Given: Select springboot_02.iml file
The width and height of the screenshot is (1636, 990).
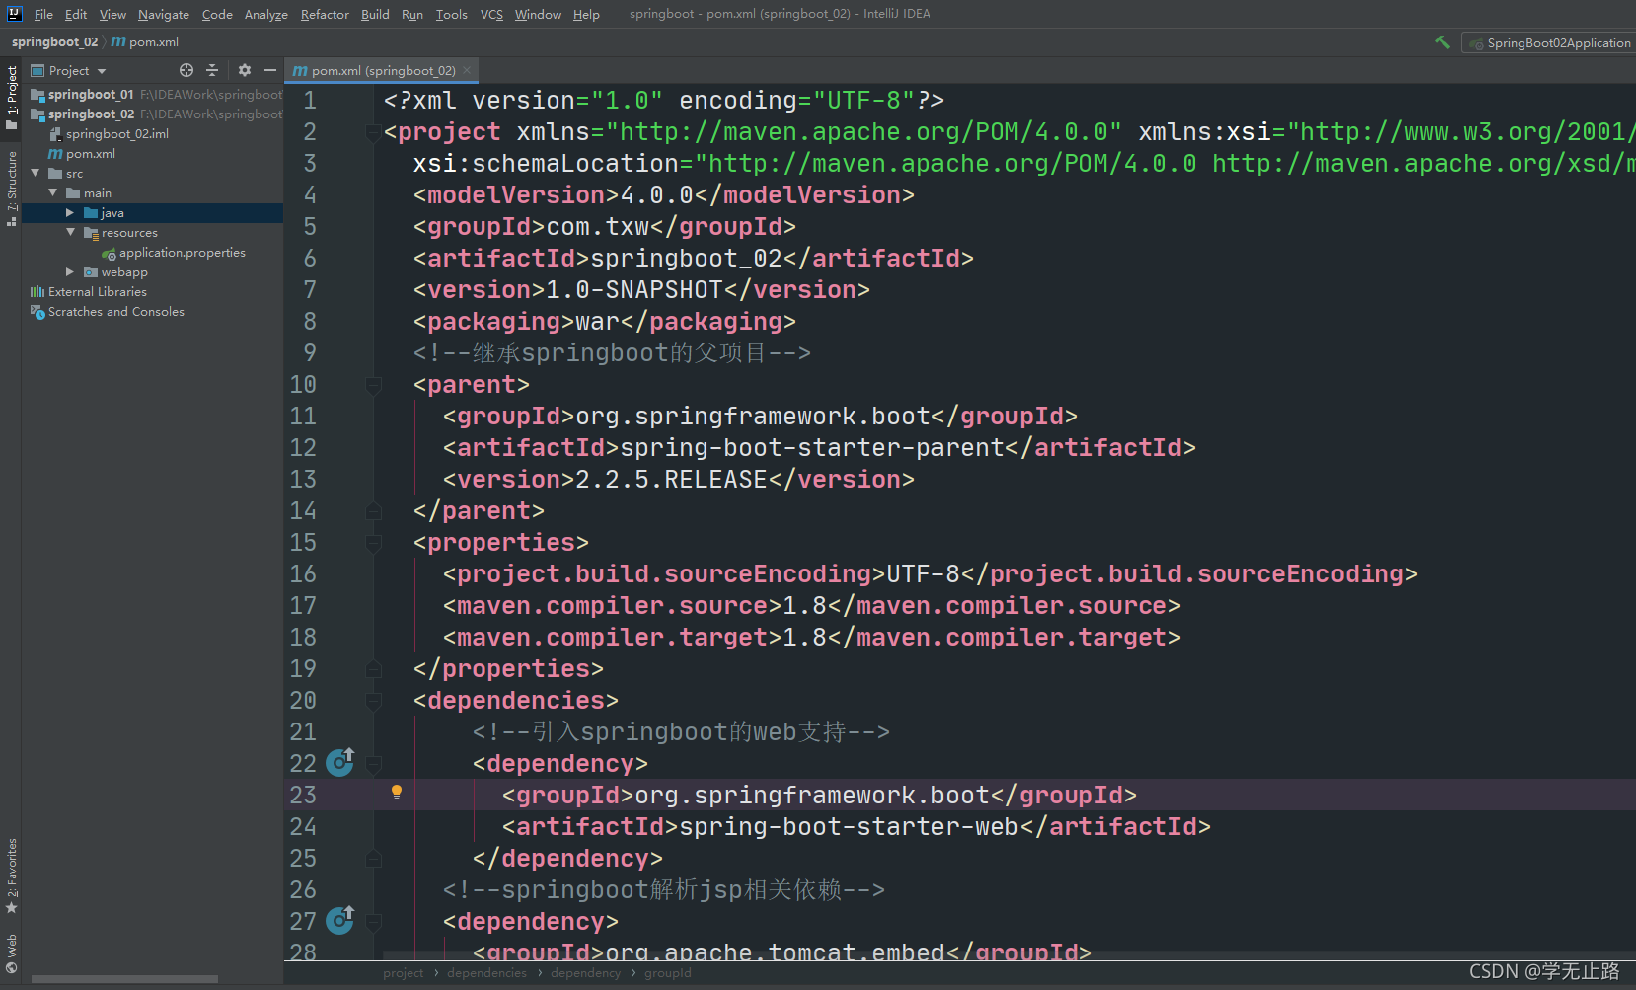Looking at the screenshot, I should coord(116,134).
